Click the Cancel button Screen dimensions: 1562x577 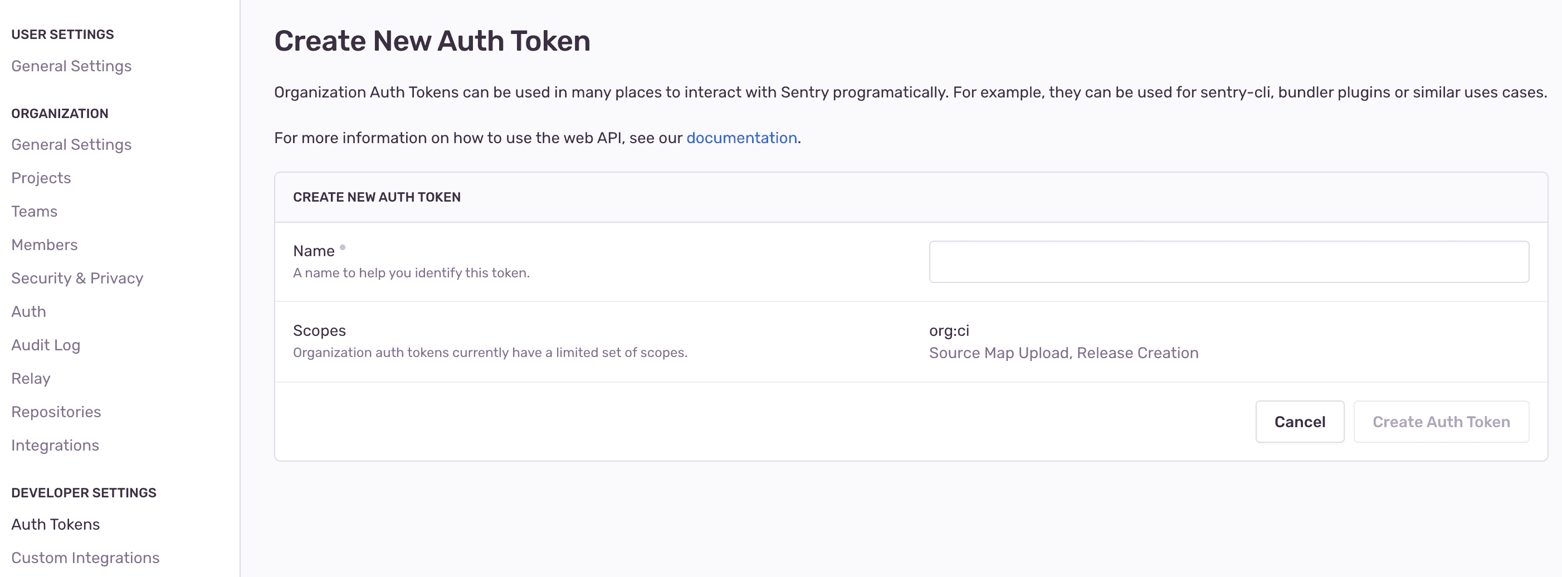pyautogui.click(x=1300, y=422)
